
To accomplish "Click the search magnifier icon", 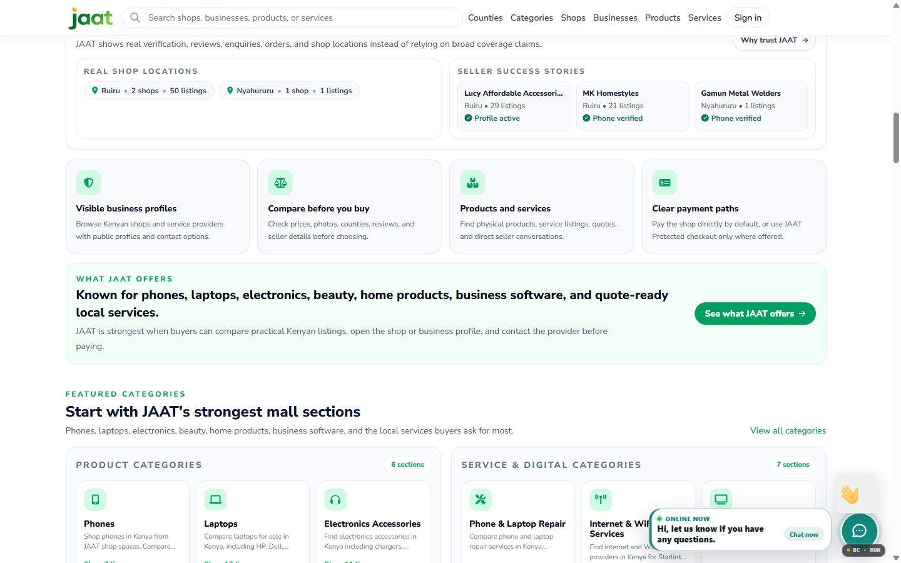I will tap(135, 18).
